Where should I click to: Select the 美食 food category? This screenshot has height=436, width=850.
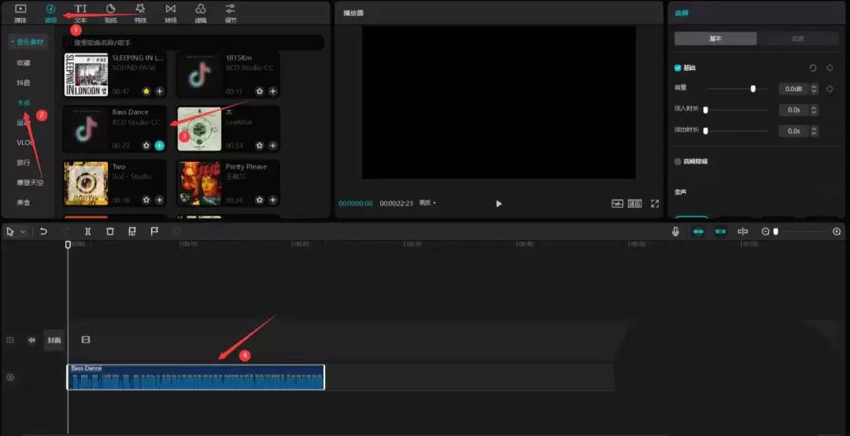tap(24, 201)
